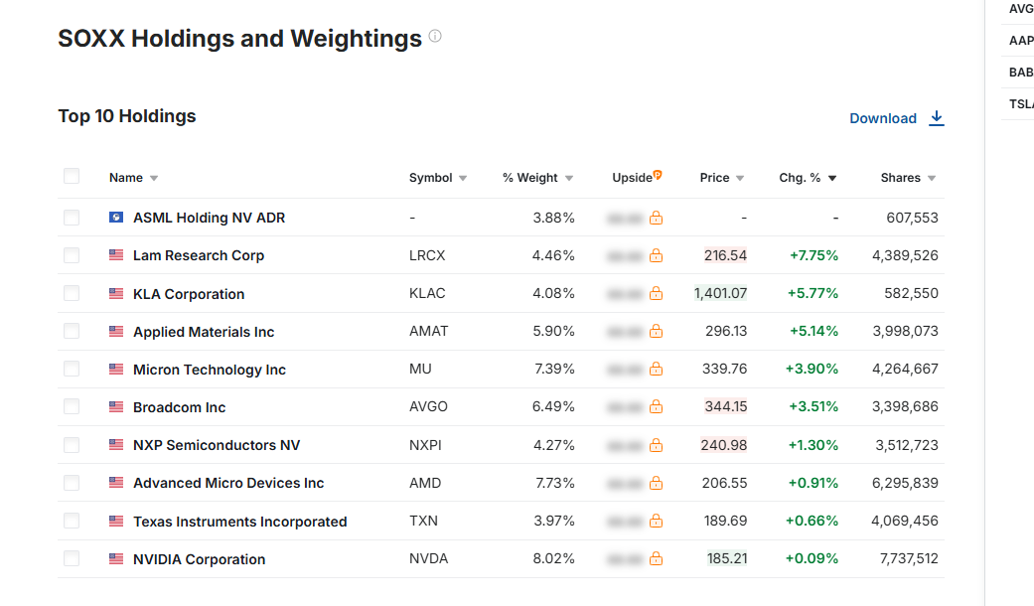Click the lock icon in Micron Technology row
The image size is (1034, 606).
(x=656, y=369)
